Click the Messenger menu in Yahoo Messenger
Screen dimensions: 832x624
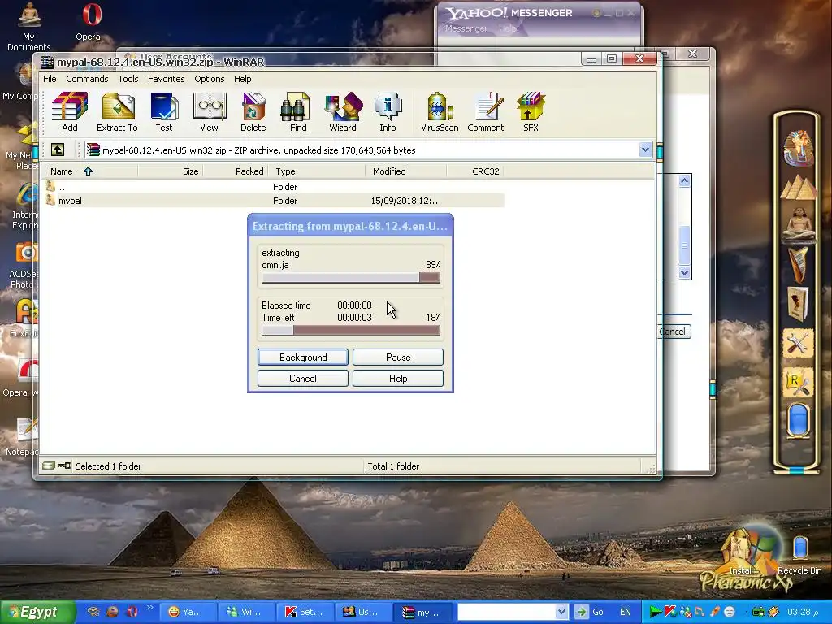click(466, 28)
